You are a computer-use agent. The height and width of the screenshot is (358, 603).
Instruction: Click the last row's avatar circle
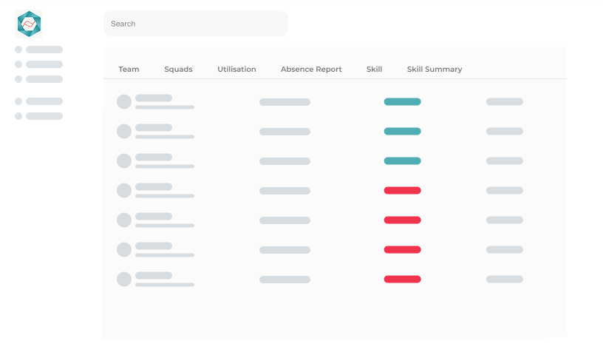point(124,279)
